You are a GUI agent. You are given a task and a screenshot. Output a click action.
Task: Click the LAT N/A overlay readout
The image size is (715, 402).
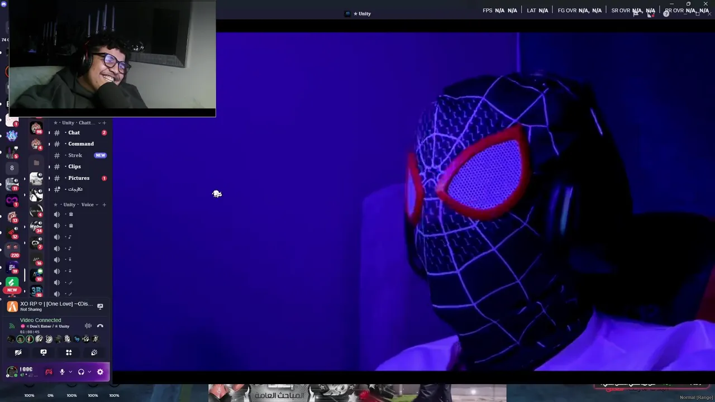[x=537, y=11]
